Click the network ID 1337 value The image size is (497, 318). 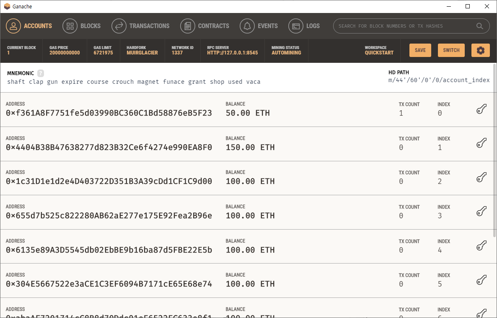177,53
